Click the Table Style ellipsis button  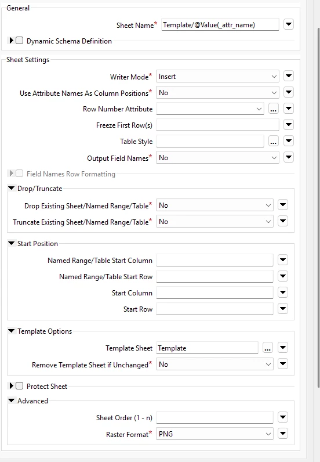(x=274, y=142)
